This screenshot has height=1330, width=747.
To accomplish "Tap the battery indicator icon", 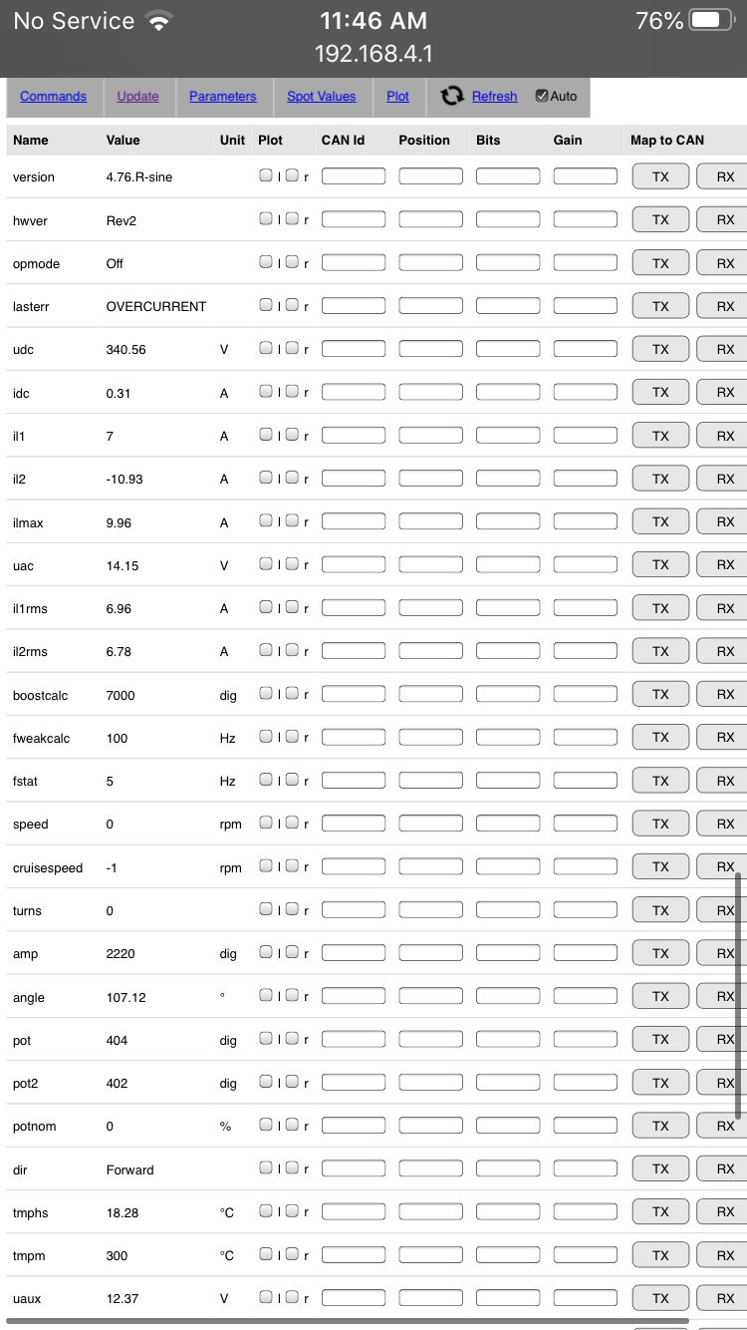I will [x=710, y=21].
